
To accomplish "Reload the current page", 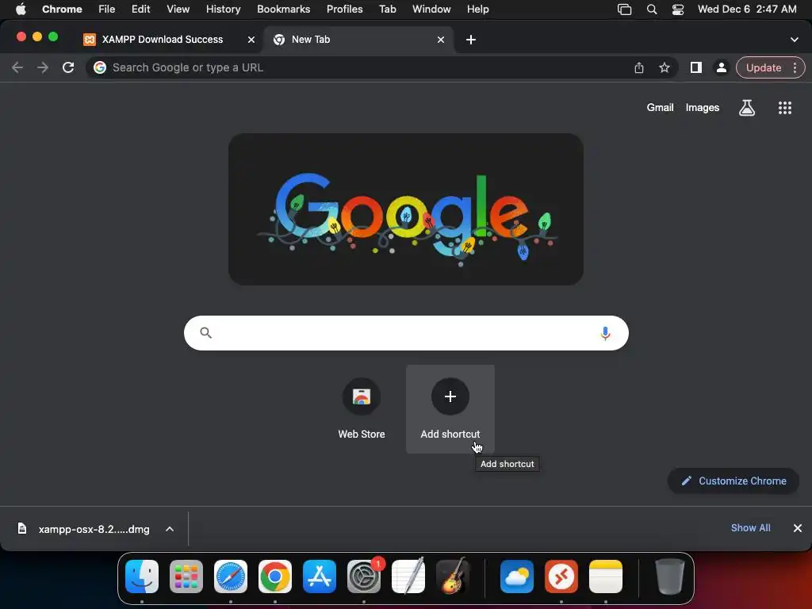I will [68, 67].
